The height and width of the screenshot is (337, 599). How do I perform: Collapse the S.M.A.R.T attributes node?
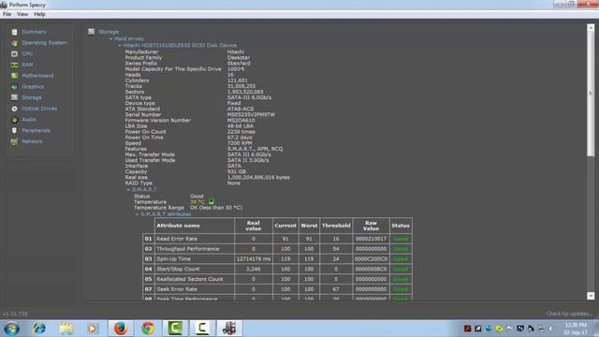(x=138, y=214)
